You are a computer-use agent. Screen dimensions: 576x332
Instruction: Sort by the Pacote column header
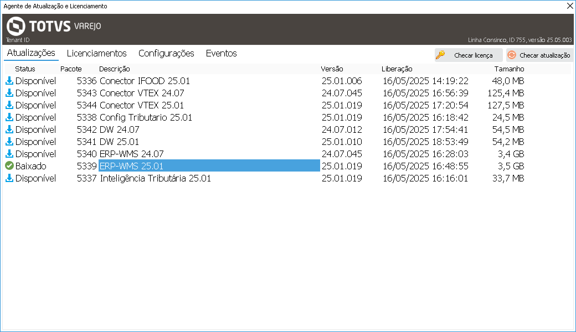[71, 69]
